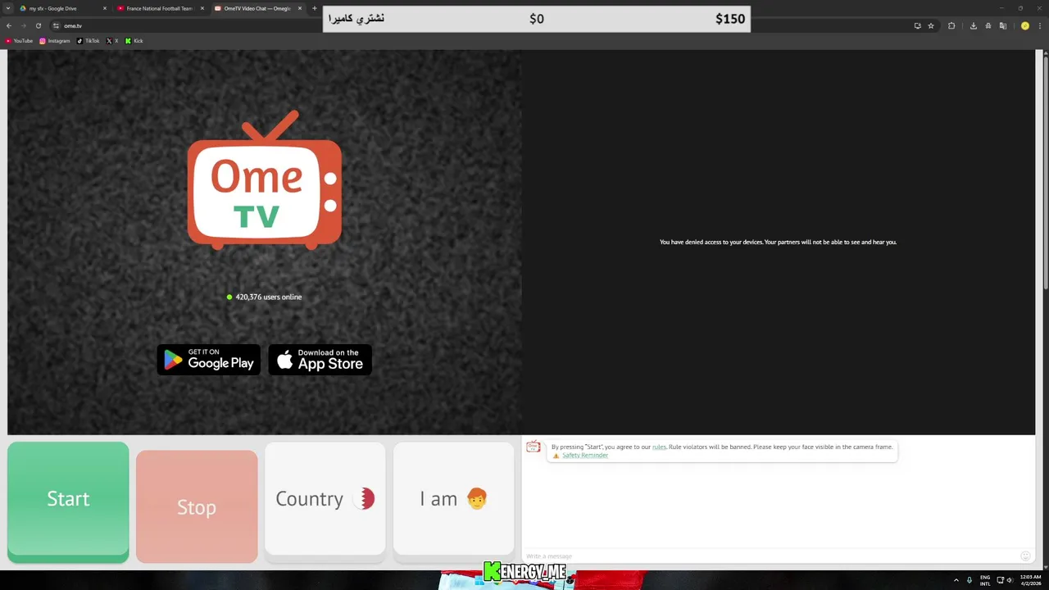Close the 'my sfx - Google Drive' tab
This screenshot has height=590, width=1049.
[105, 8]
